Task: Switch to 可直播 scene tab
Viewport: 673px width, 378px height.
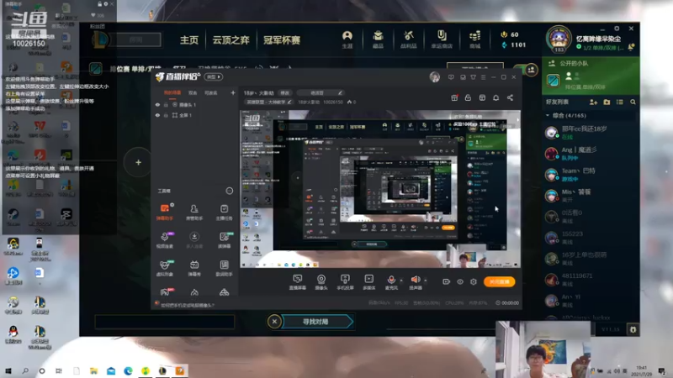Action: point(210,92)
